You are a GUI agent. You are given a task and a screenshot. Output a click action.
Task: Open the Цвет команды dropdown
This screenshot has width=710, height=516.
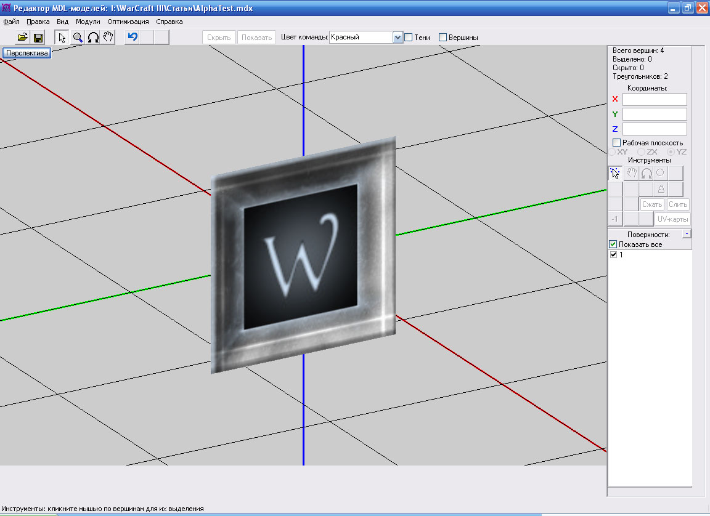tap(398, 38)
